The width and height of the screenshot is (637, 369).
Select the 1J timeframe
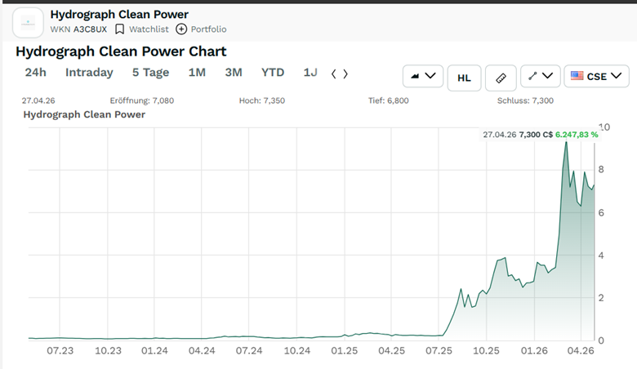[310, 73]
